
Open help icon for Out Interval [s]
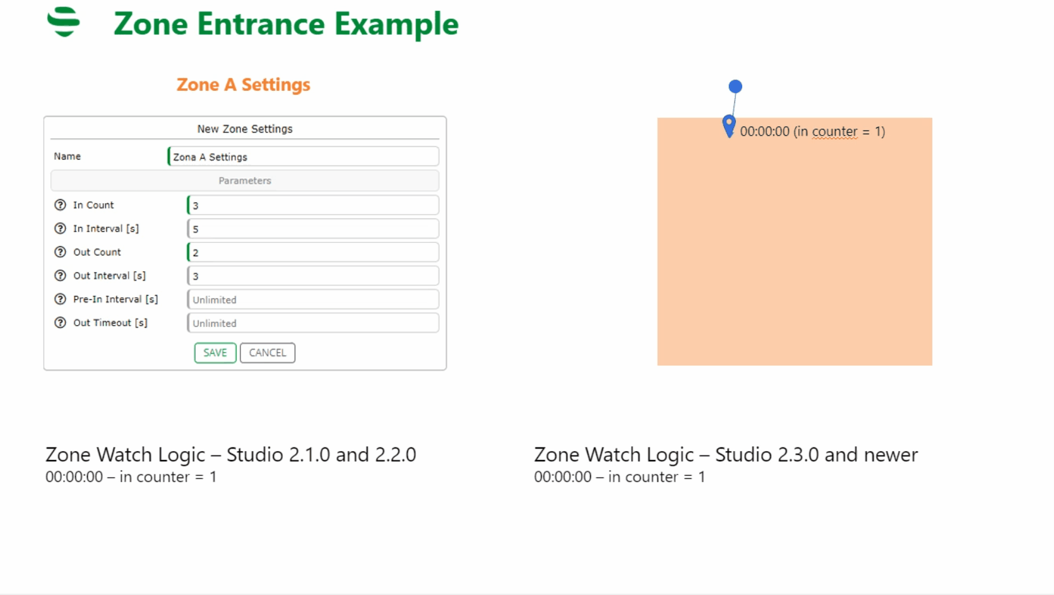point(60,276)
